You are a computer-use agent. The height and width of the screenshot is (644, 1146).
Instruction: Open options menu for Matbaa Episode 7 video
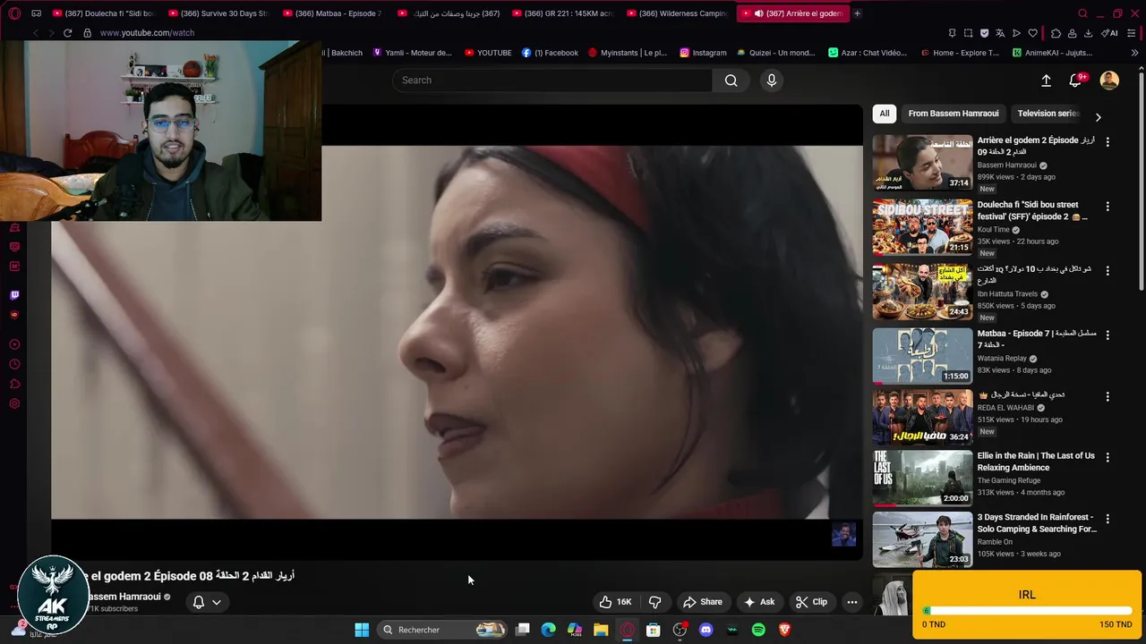click(x=1108, y=335)
